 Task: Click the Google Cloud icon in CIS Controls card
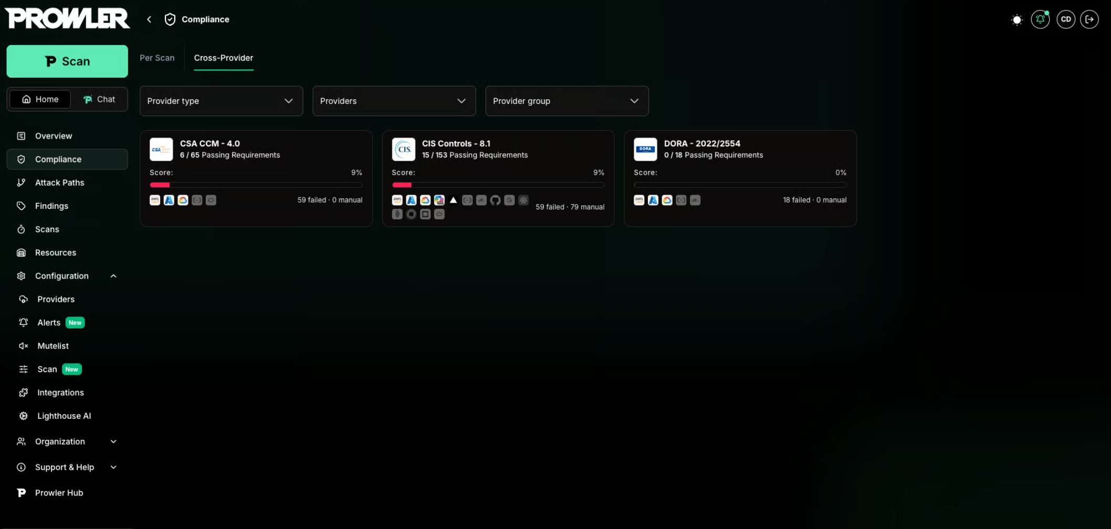pos(425,200)
